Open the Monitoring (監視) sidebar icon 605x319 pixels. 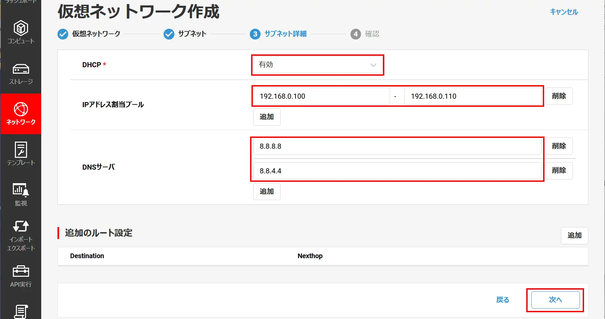pos(21,195)
